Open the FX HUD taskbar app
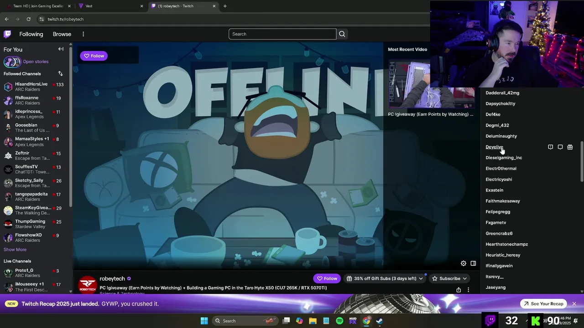The width and height of the screenshot is (584, 328). click(353, 321)
